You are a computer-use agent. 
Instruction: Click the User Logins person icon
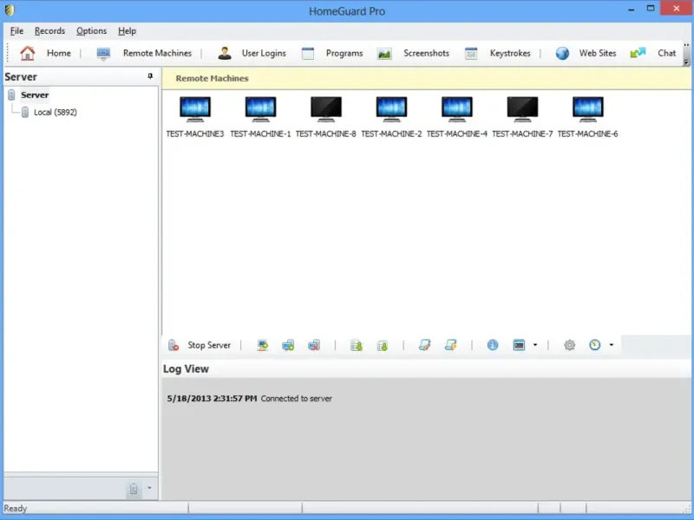pos(225,53)
